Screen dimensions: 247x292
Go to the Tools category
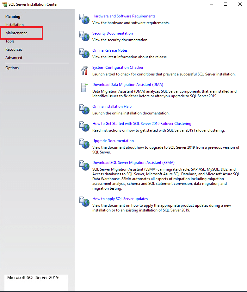click(x=10, y=41)
